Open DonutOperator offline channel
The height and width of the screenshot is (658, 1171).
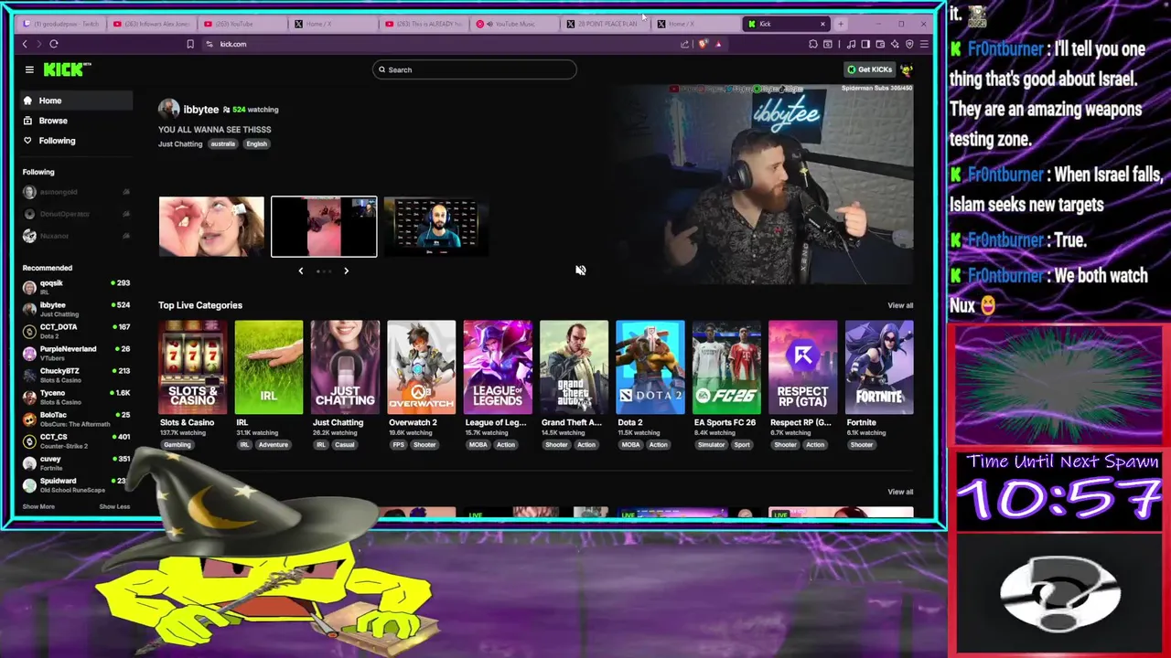77,214
